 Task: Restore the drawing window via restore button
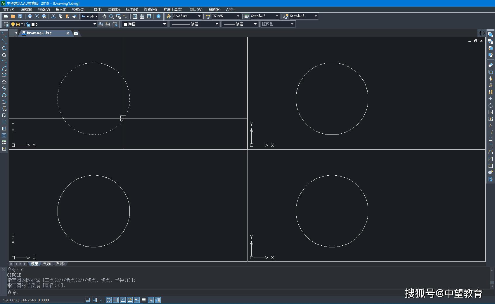point(475,41)
